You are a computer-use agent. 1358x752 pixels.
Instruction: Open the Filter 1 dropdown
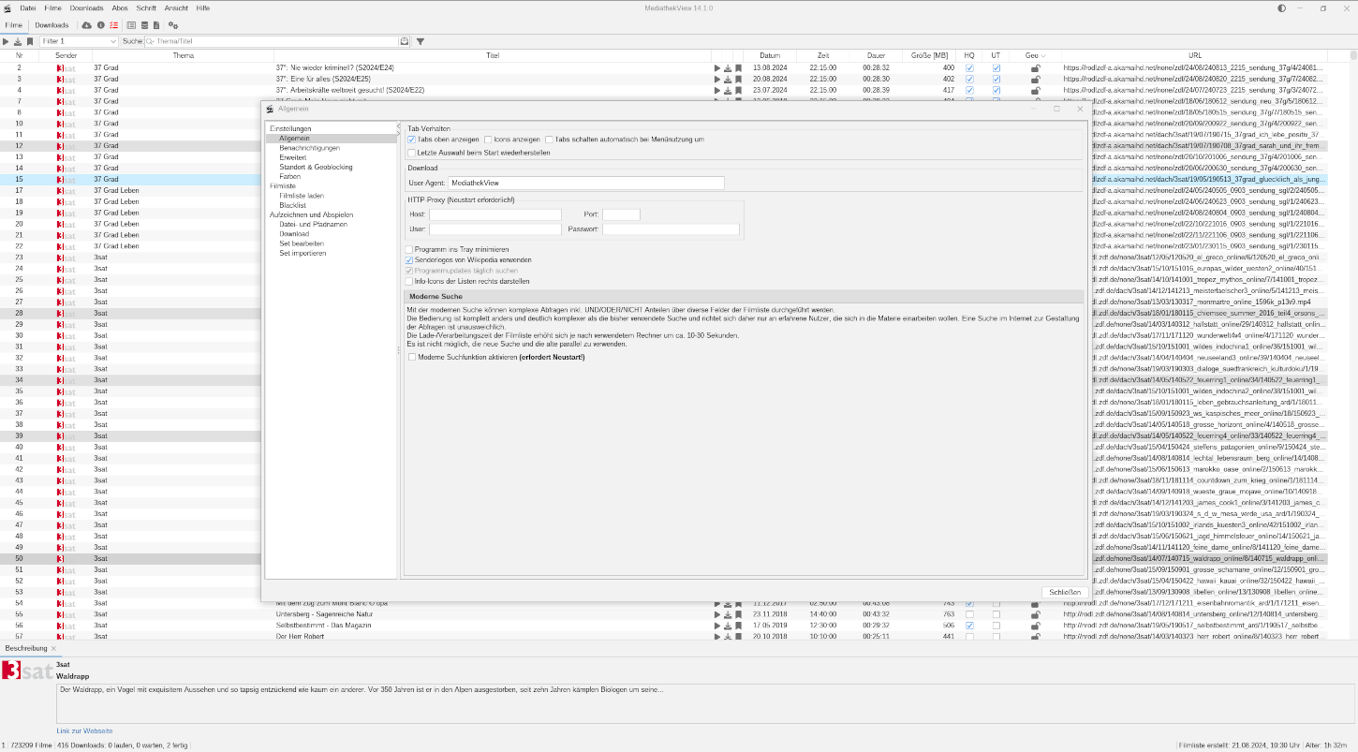point(112,41)
